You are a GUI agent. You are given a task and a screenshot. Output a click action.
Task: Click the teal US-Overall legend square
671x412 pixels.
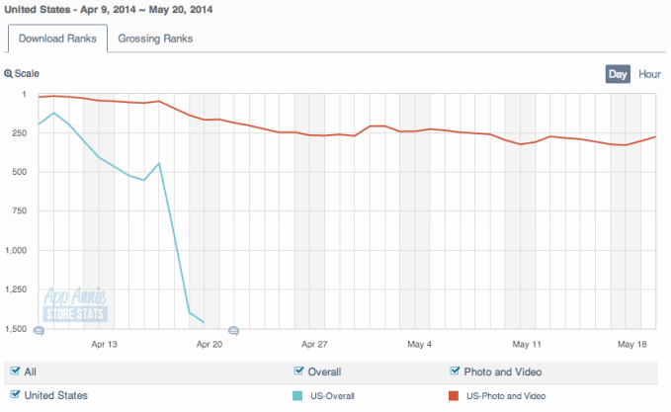(300, 395)
